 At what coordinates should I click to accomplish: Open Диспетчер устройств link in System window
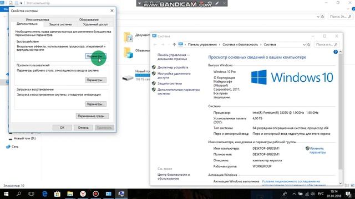[x=173, y=67]
